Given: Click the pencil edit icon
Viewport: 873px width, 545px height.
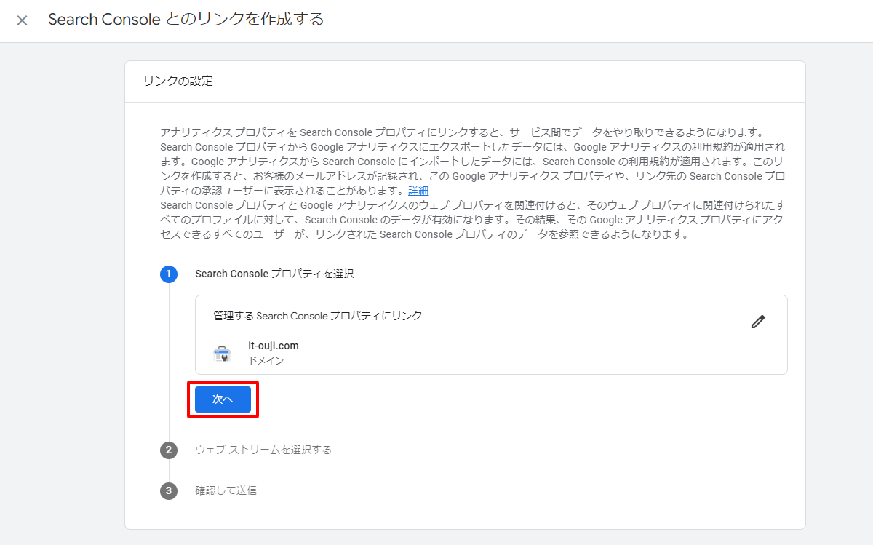Looking at the screenshot, I should 758,322.
